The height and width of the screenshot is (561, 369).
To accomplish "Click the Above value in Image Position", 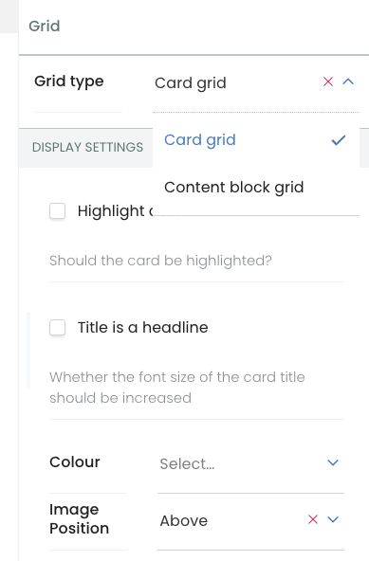I will coord(184,521).
